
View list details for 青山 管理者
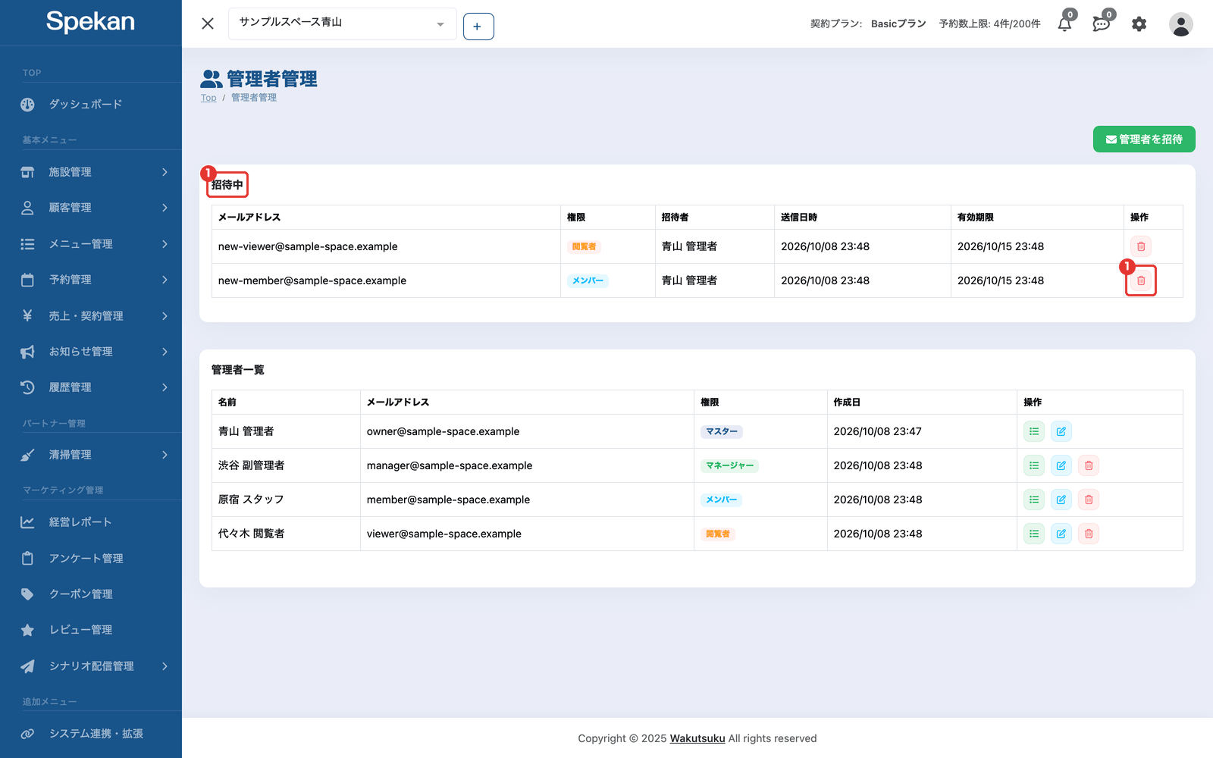[1034, 431]
